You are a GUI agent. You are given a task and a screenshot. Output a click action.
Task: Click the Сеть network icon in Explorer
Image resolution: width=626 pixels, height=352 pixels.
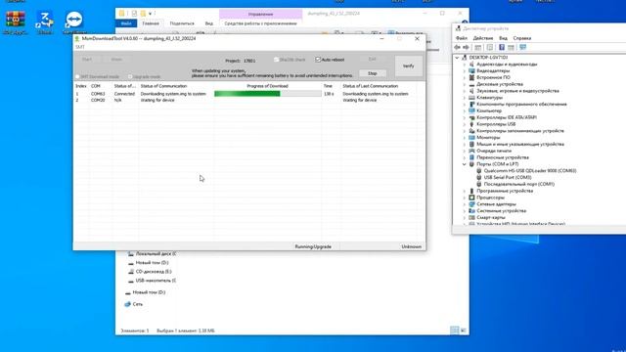[128, 304]
